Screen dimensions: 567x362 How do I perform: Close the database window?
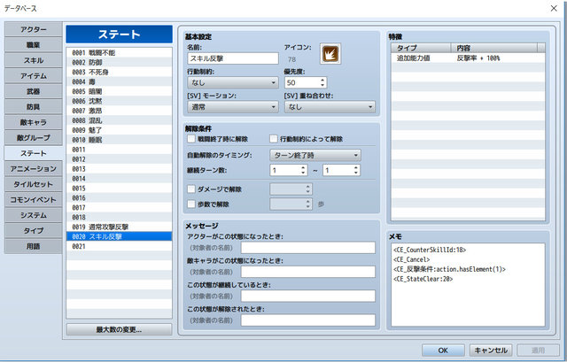[554, 8]
